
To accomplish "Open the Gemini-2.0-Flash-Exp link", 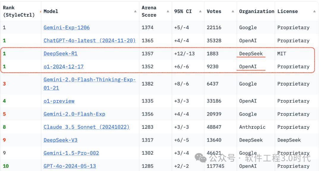I will click(x=74, y=114).
